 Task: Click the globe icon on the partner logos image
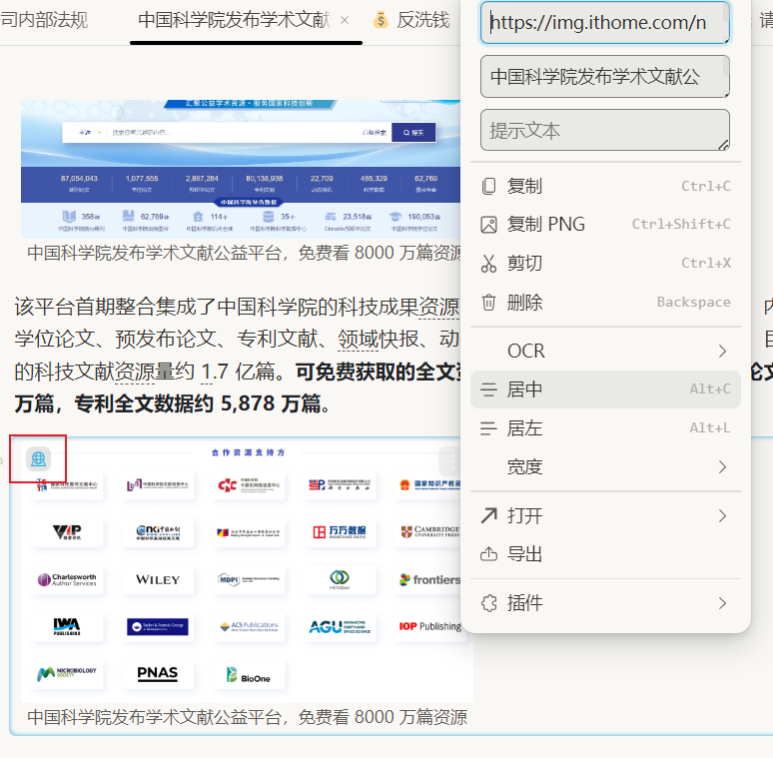pyautogui.click(x=38, y=459)
